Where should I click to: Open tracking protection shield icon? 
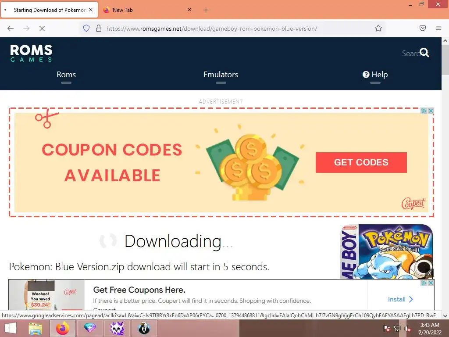tap(86, 28)
